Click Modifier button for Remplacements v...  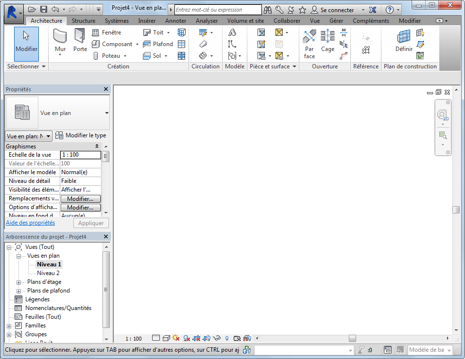coord(81,199)
